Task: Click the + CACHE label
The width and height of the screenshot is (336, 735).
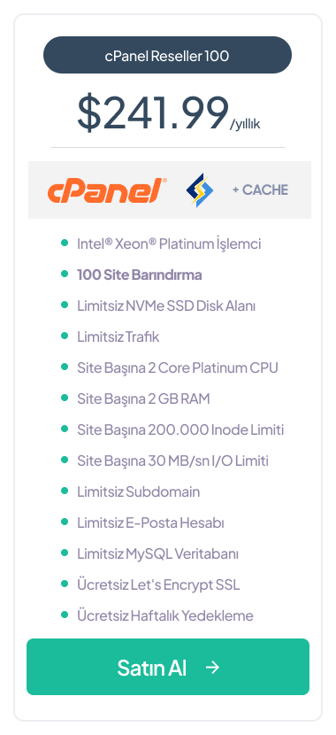Action: click(260, 190)
